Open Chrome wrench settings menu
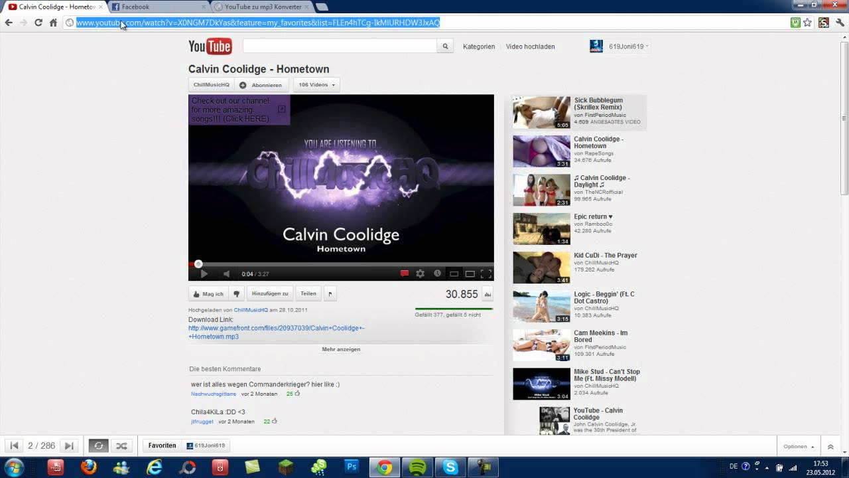The image size is (849, 478). point(840,23)
